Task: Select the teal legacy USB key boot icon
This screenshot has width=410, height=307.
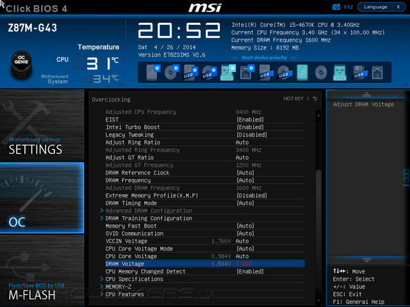Action: pyautogui.click(x=340, y=72)
